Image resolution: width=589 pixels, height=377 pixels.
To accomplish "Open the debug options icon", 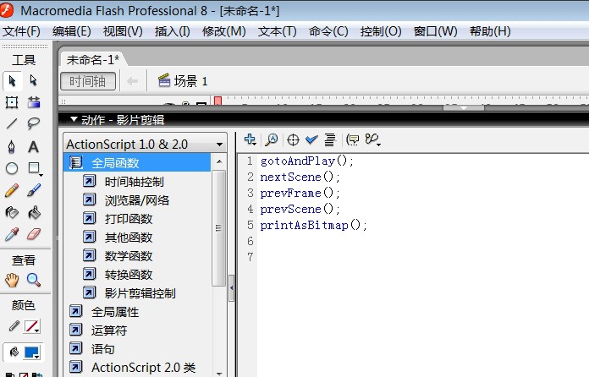I will pos(372,140).
